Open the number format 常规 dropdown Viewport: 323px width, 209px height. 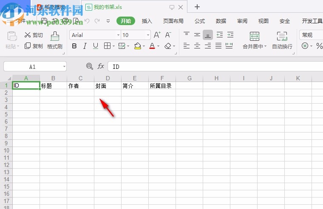[x=311, y=35]
